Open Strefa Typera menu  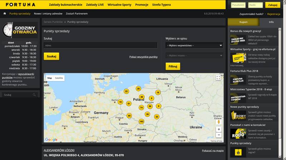(x=162, y=5)
